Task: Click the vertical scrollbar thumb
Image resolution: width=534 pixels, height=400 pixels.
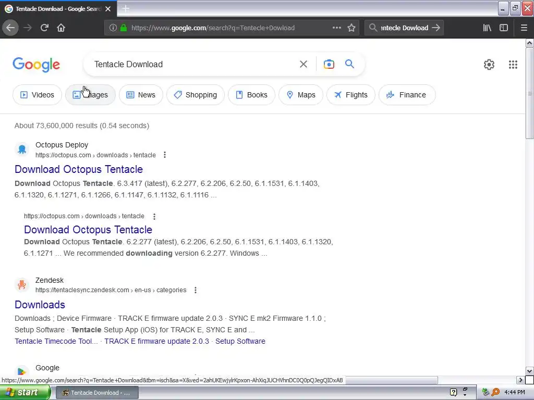Action: (x=530, y=93)
